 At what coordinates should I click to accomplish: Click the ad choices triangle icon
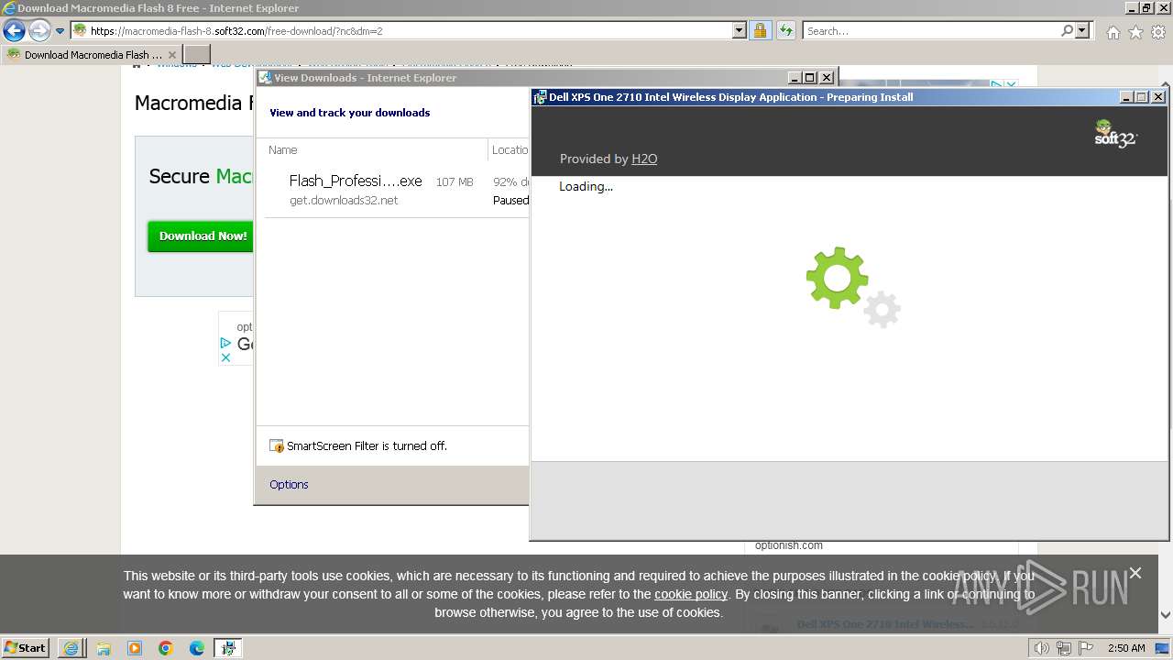click(225, 343)
